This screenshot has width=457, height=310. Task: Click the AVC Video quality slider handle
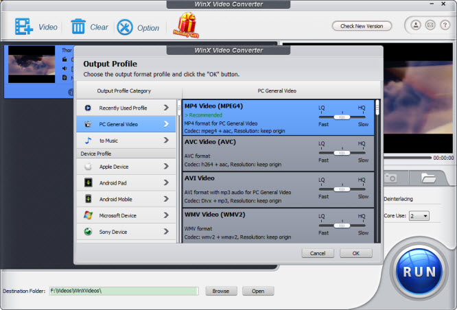coord(342,153)
